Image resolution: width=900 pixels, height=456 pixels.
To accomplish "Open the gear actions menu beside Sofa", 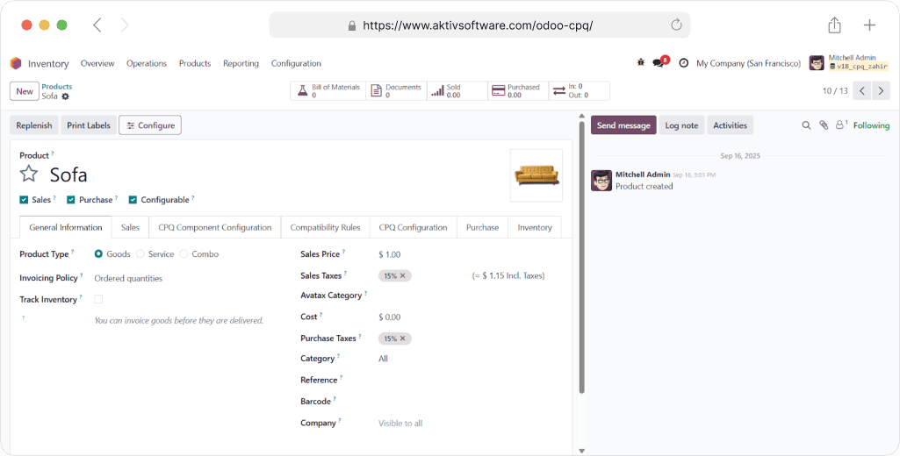I will pos(65,96).
